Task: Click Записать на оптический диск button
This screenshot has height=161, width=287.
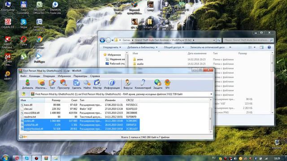Action: click(207, 47)
